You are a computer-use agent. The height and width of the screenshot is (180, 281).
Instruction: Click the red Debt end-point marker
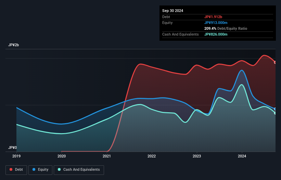click(x=275, y=62)
